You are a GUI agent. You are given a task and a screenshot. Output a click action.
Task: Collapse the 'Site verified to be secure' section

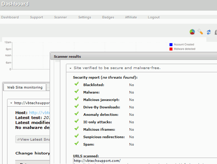click(x=71, y=68)
